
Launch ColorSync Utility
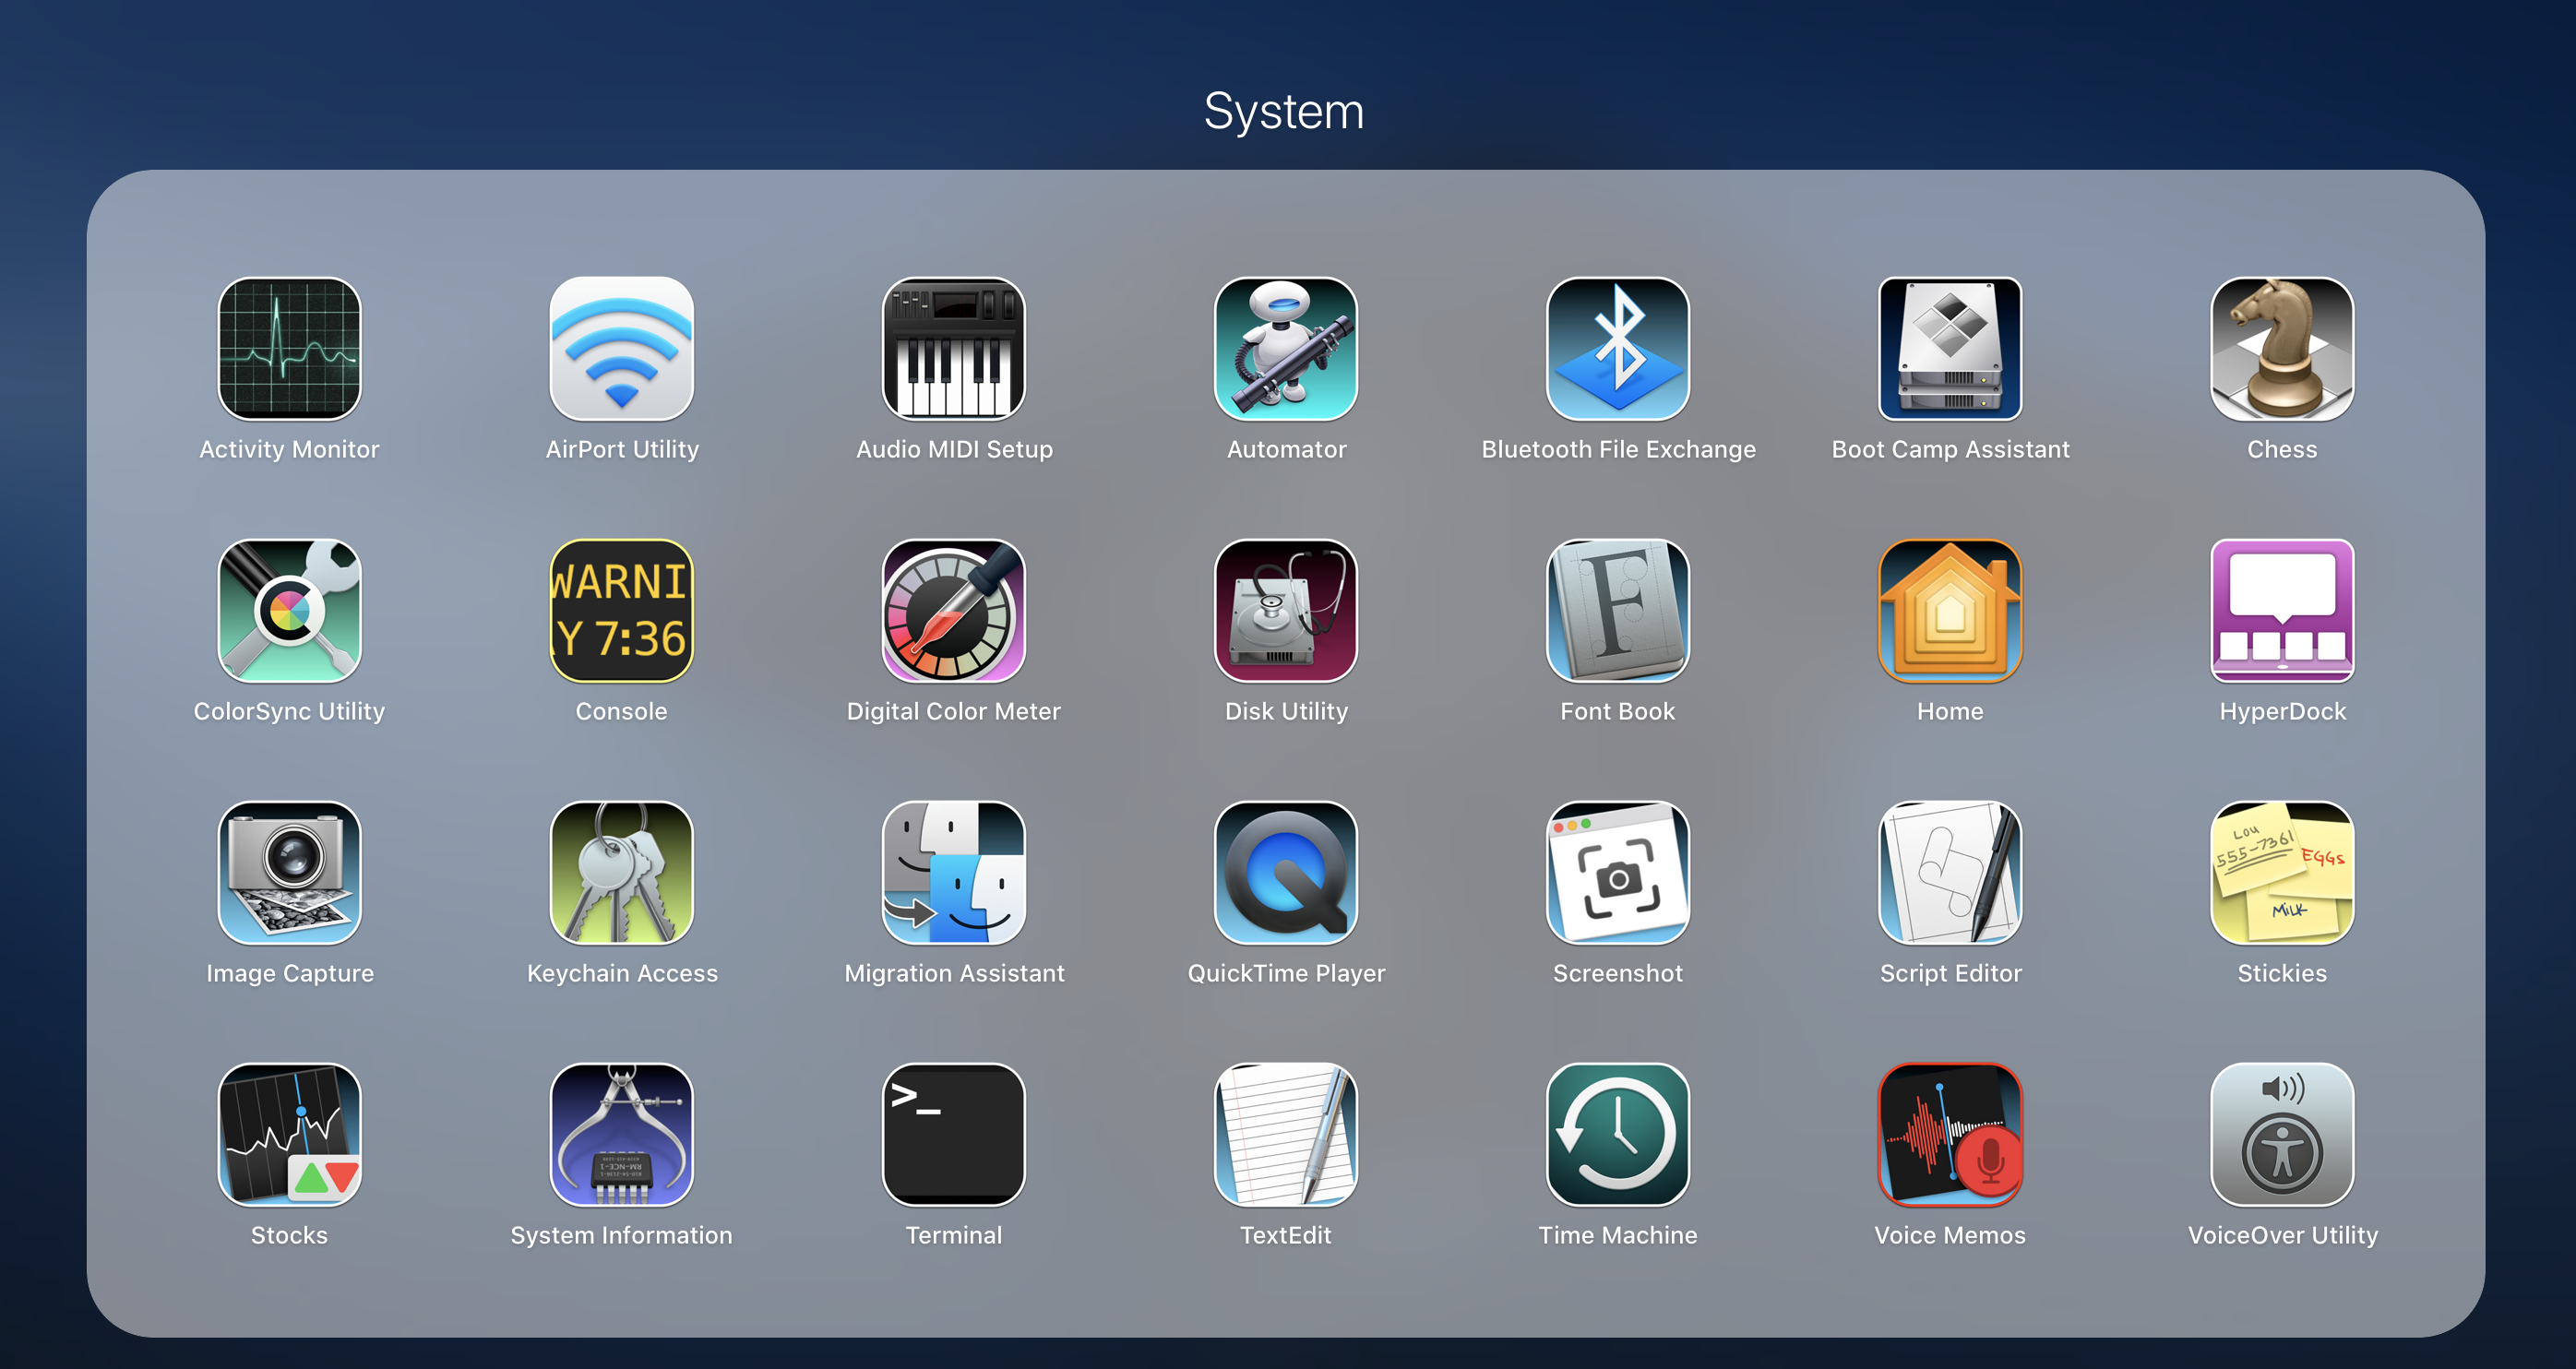tap(289, 611)
